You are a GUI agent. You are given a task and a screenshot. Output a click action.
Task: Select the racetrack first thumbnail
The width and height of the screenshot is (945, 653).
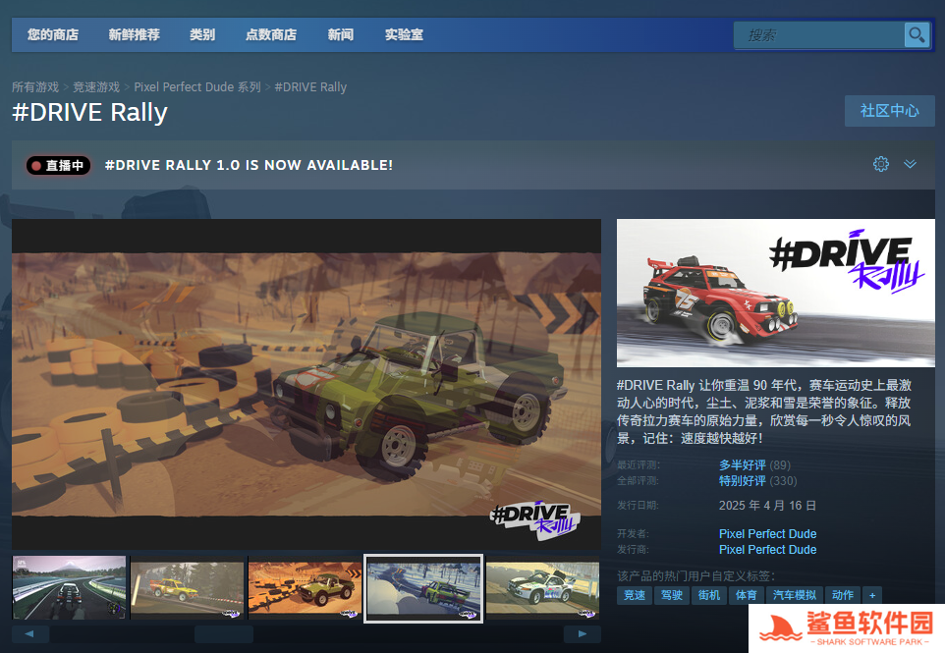[x=69, y=588]
